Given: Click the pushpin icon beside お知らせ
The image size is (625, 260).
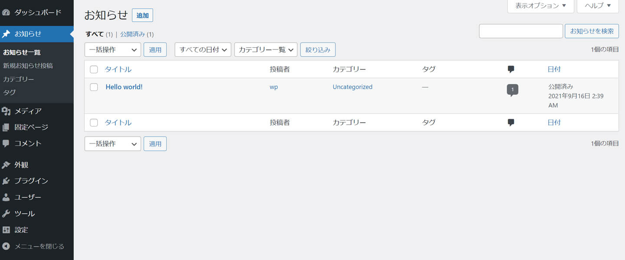Looking at the screenshot, I should click(x=6, y=34).
